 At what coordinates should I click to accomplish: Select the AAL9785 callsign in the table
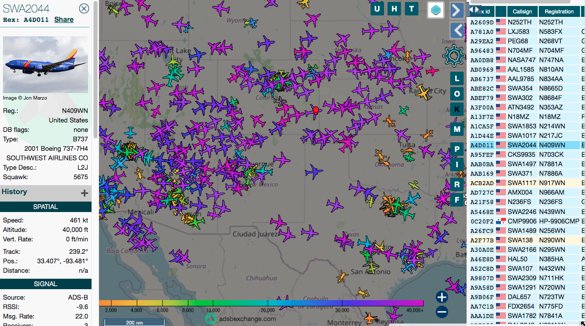521,79
